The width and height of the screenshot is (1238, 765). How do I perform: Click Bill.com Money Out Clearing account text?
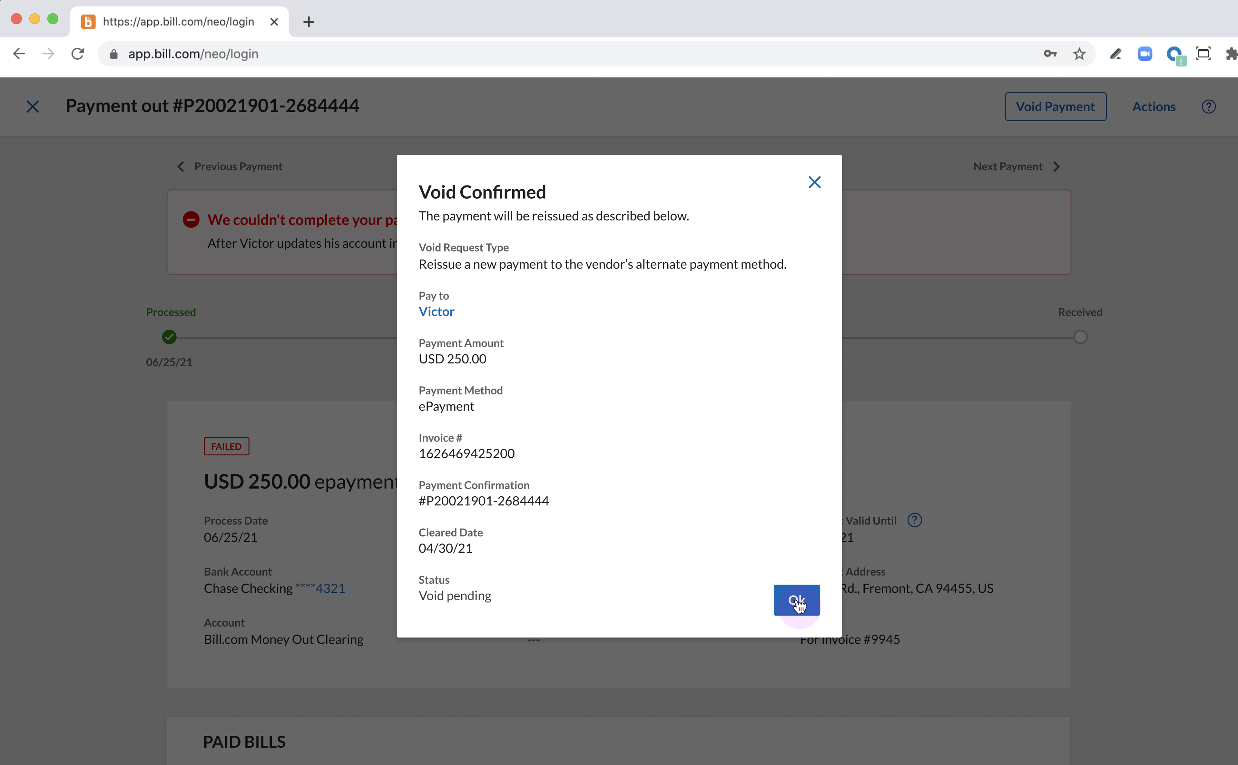pos(283,640)
